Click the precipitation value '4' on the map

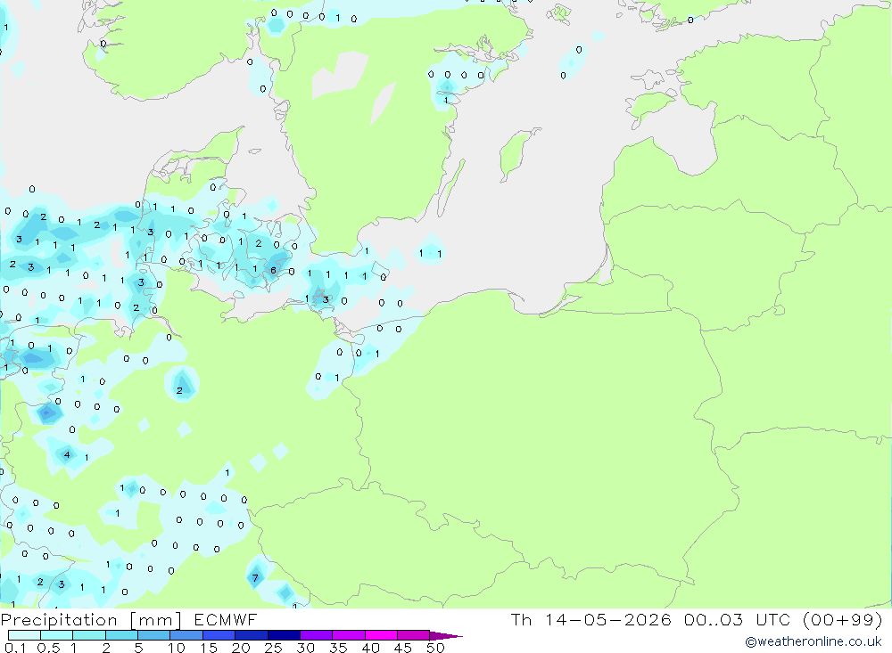pos(67,454)
